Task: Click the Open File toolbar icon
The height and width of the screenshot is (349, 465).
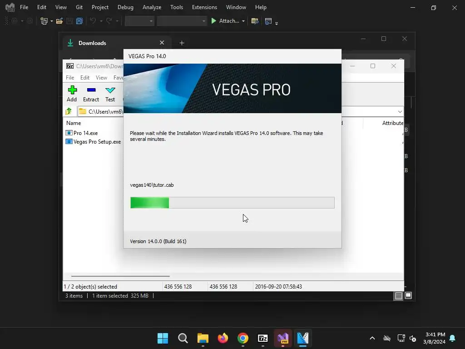Action: coord(59,21)
